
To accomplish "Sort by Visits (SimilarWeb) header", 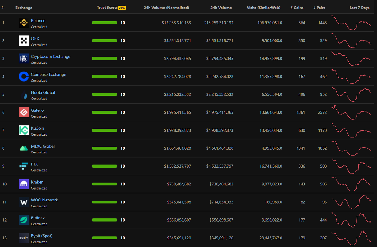I will point(264,8).
